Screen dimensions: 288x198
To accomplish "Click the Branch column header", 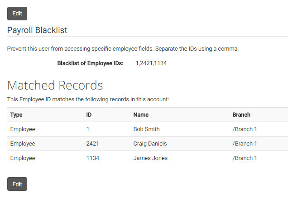I will click(241, 115).
